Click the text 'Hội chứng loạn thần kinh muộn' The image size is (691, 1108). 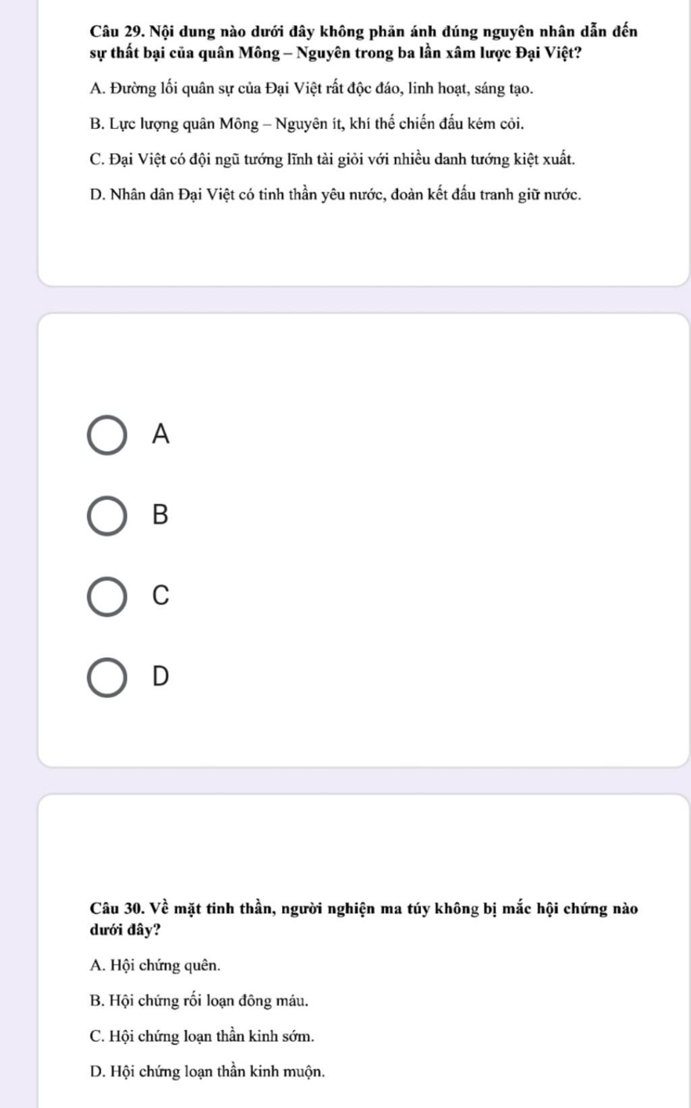pyautogui.click(x=217, y=1072)
